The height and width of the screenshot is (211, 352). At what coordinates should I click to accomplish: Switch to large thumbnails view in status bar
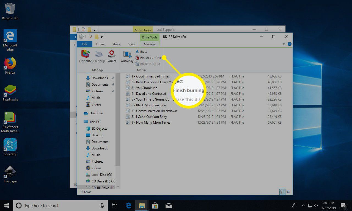[288, 192]
